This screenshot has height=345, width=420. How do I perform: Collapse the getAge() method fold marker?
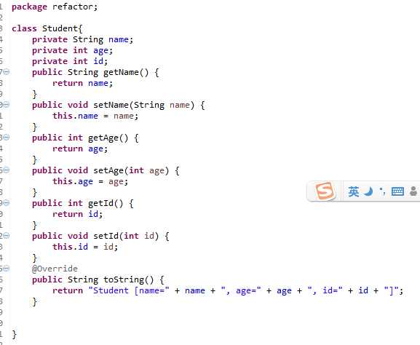pyautogui.click(x=7, y=138)
